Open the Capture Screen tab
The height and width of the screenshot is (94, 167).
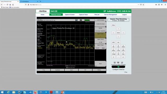pyautogui.click(x=70, y=15)
